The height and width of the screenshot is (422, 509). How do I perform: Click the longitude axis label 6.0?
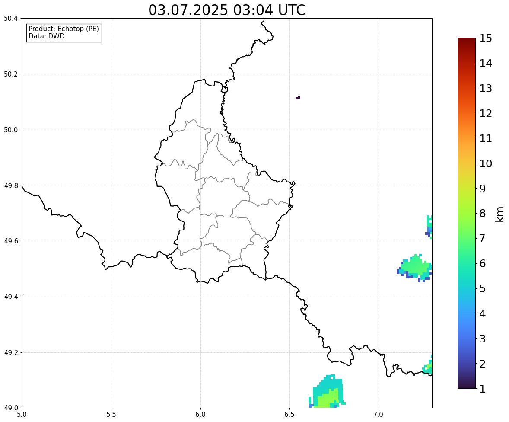point(200,415)
